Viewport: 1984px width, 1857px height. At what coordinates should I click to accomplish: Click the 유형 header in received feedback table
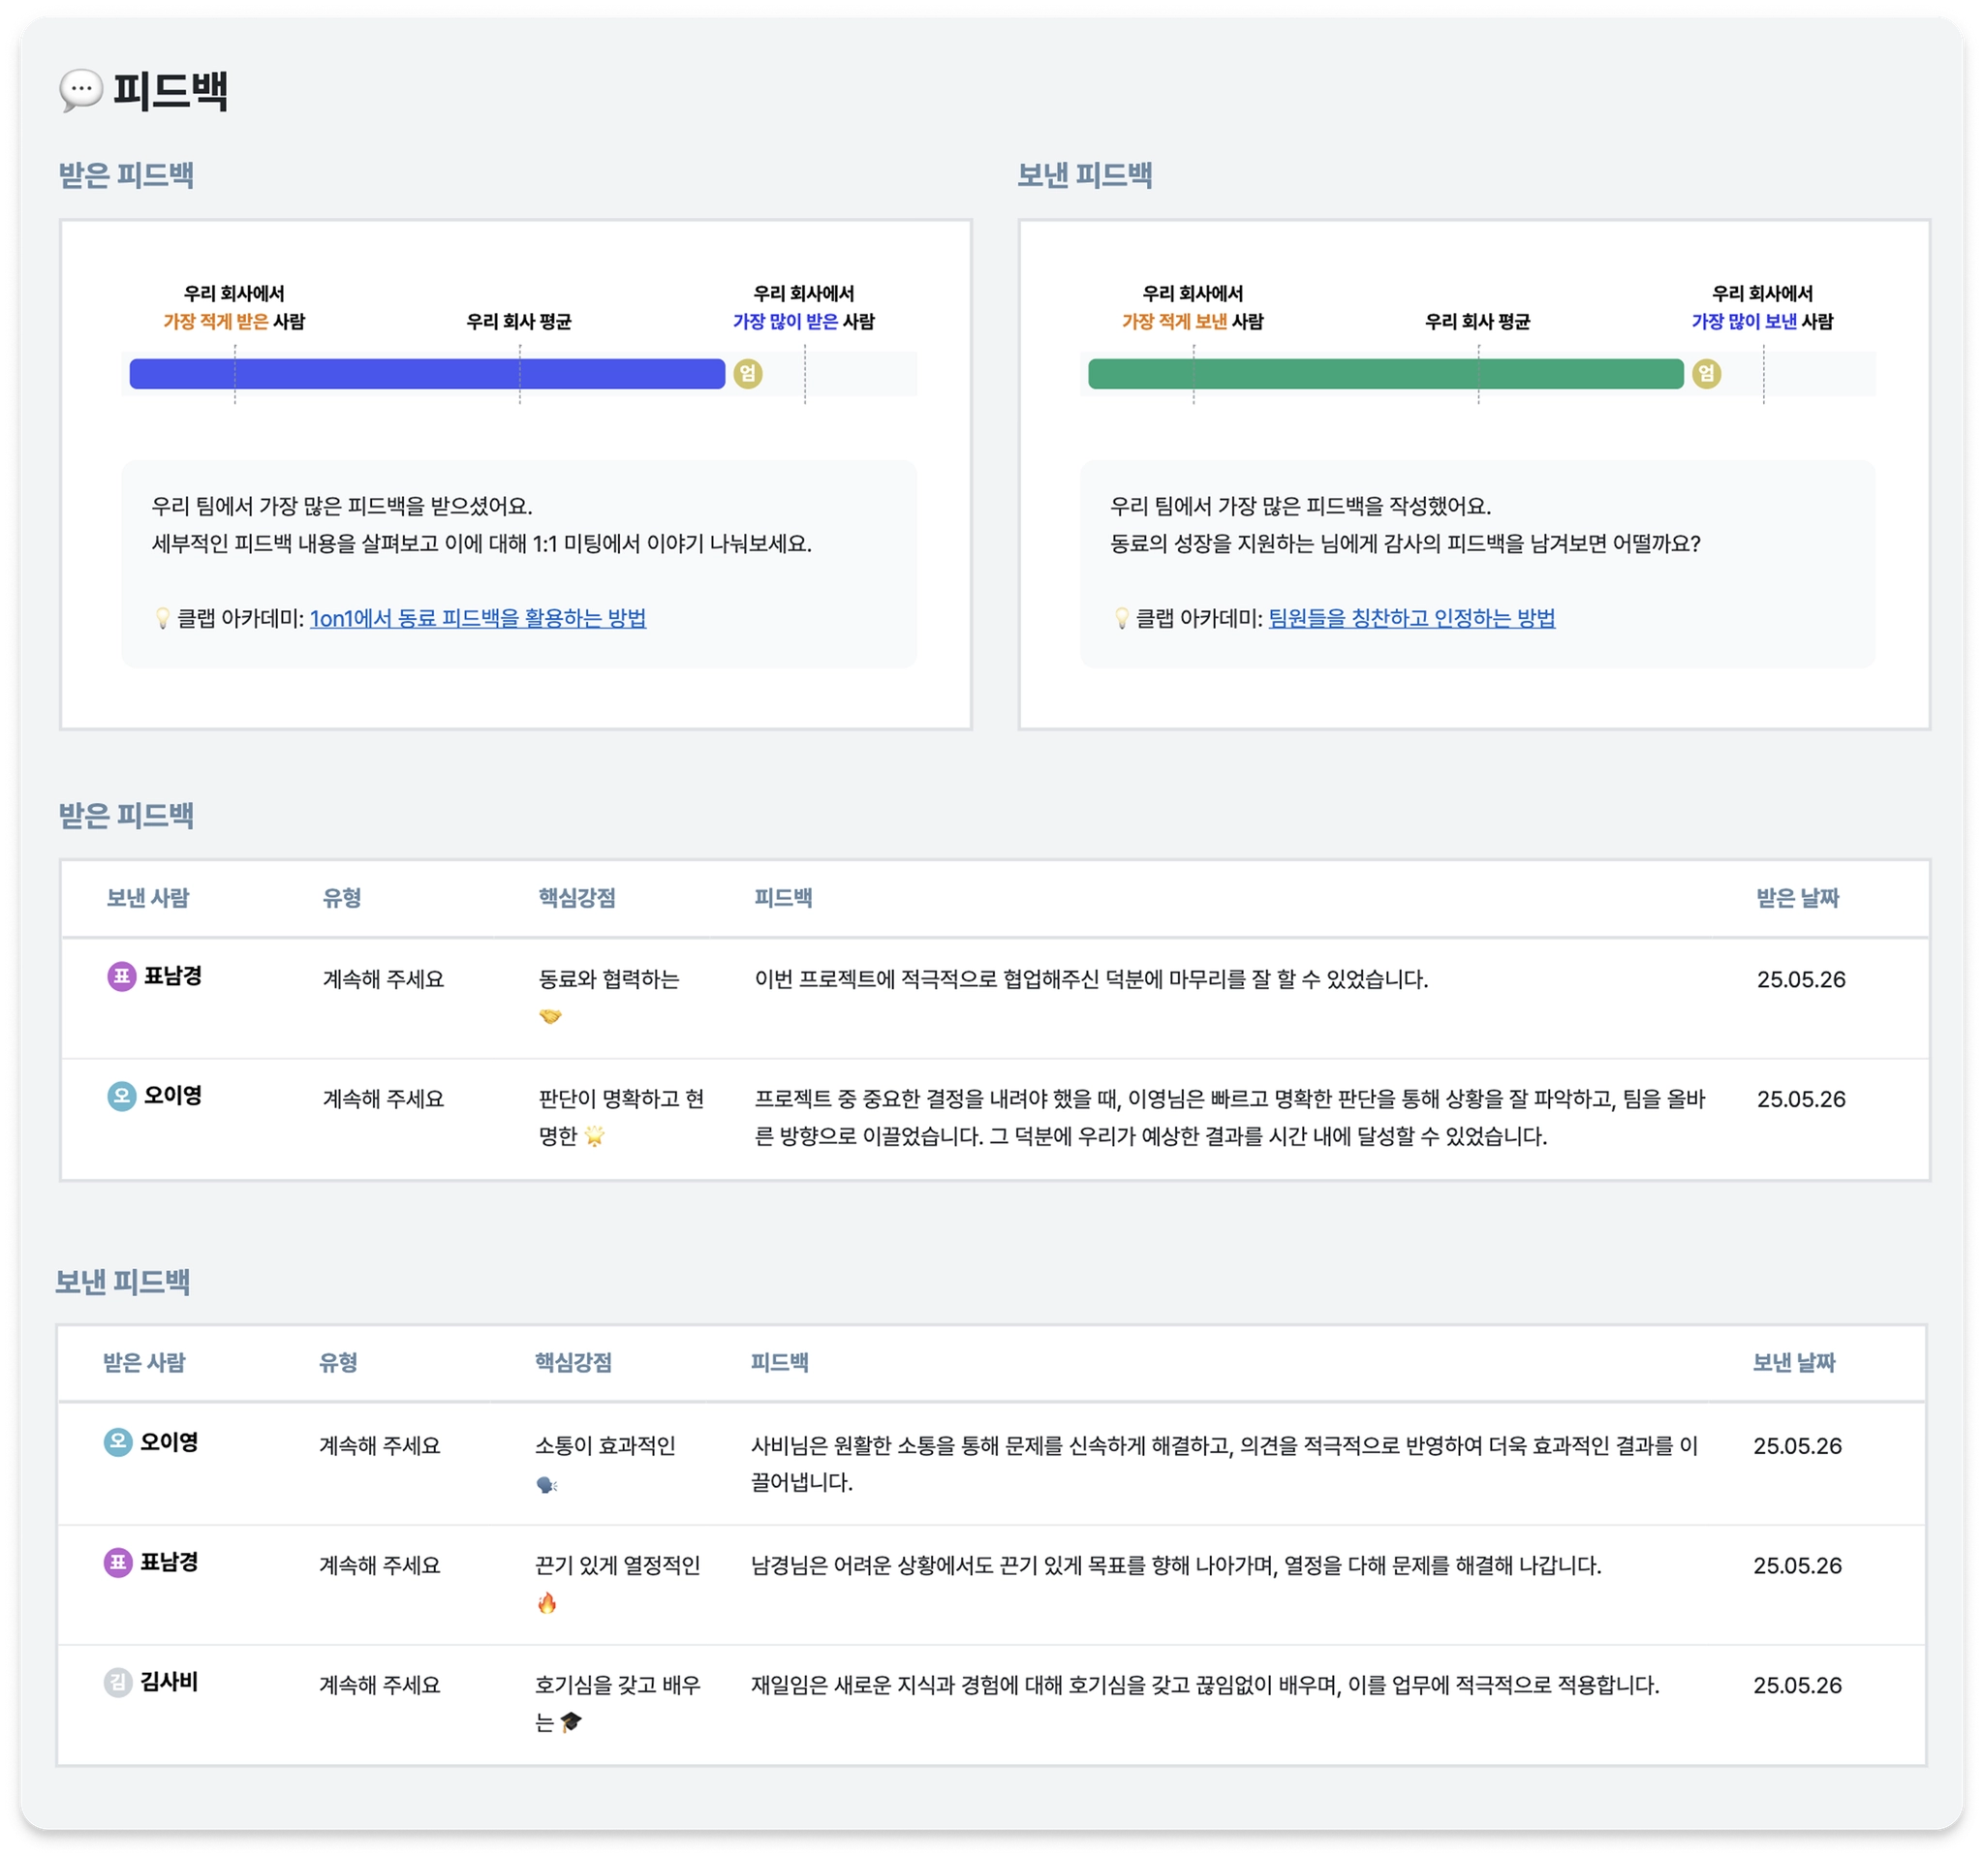341,897
